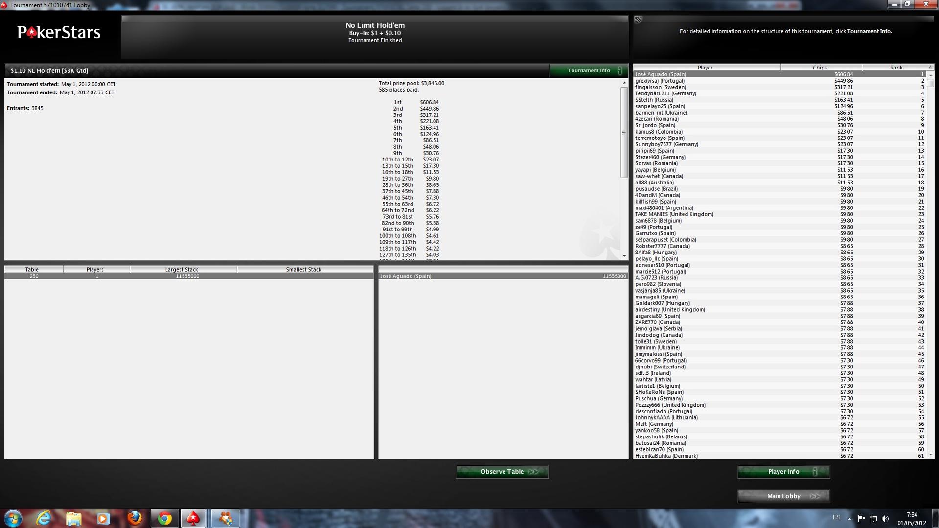The width and height of the screenshot is (939, 528).
Task: Launch Chrome from taskbar
Action: (165, 518)
